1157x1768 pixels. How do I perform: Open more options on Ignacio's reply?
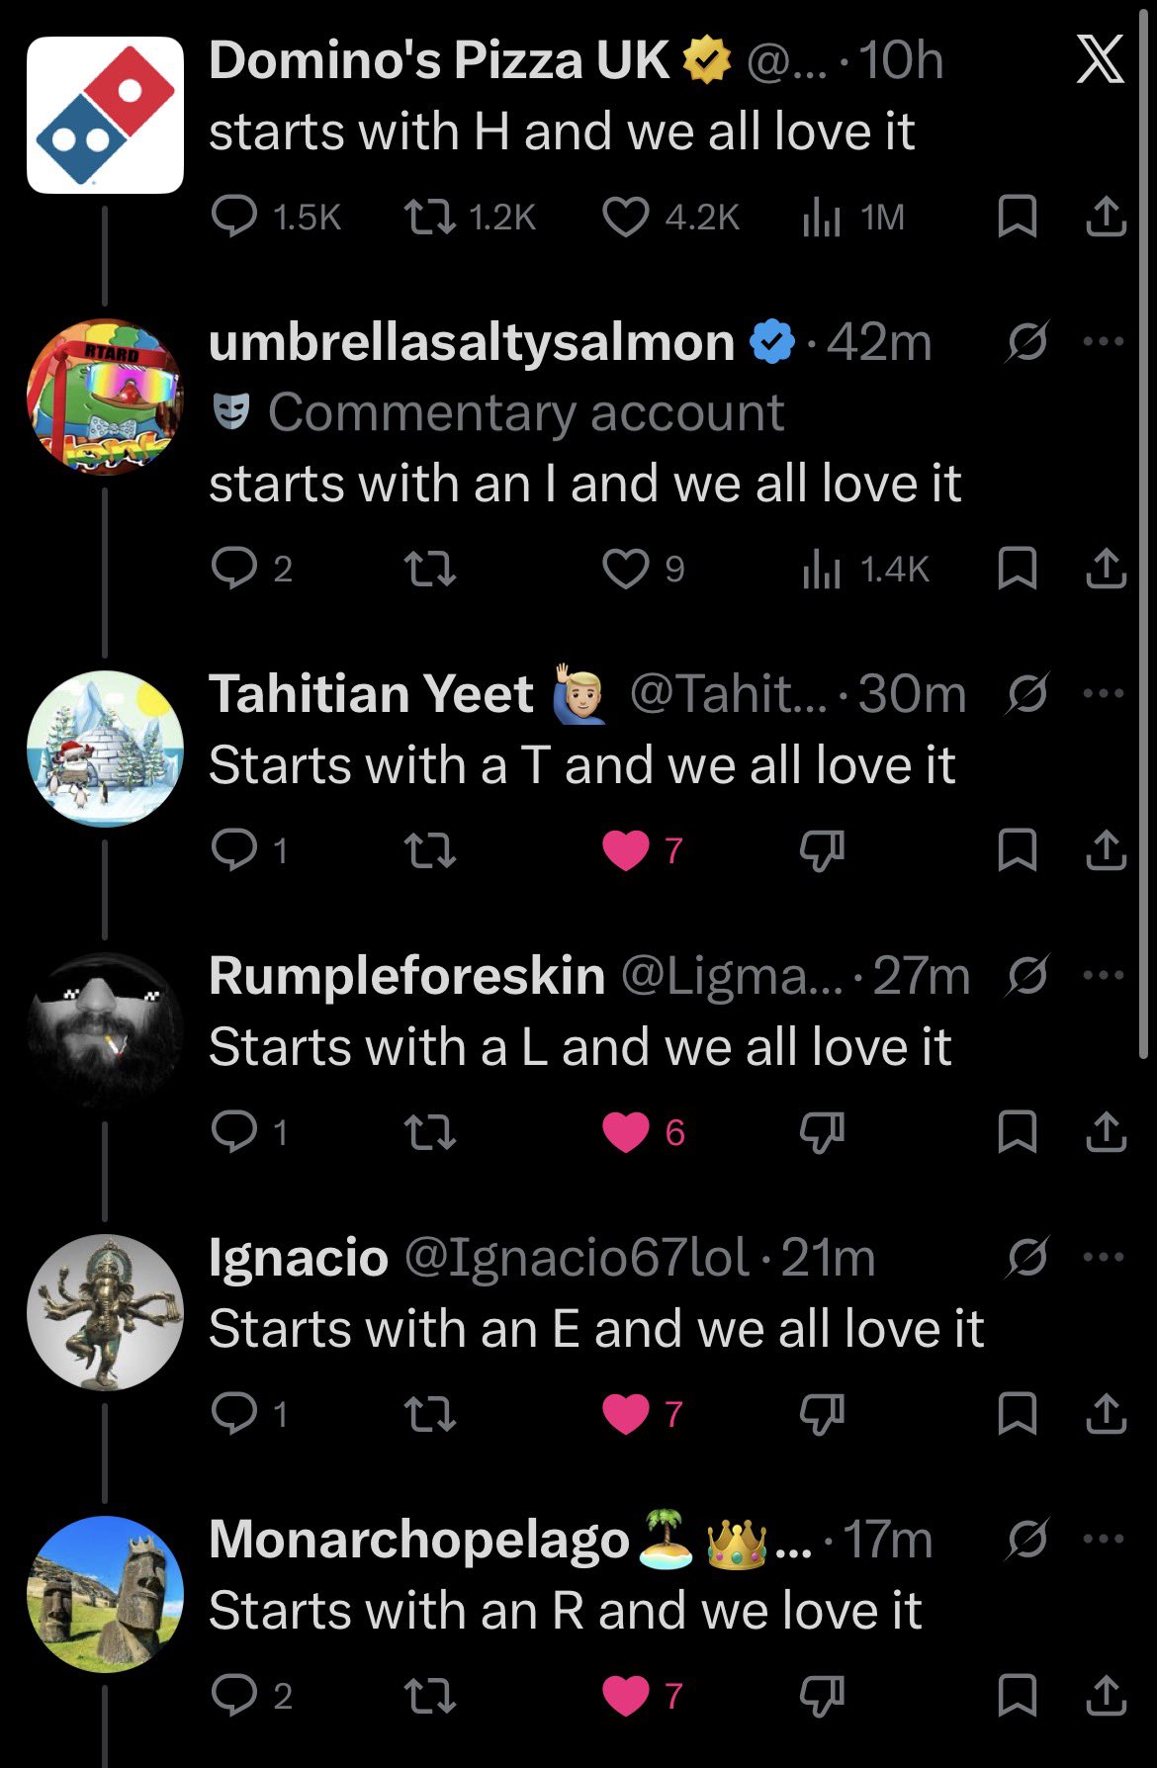1104,1257
